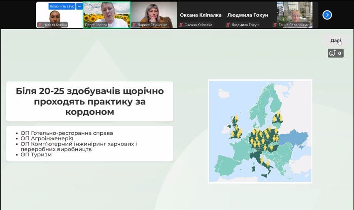Click the 'ОП Агроінженерія' list item
This screenshot has height=210, width=354.
pyautogui.click(x=47, y=138)
